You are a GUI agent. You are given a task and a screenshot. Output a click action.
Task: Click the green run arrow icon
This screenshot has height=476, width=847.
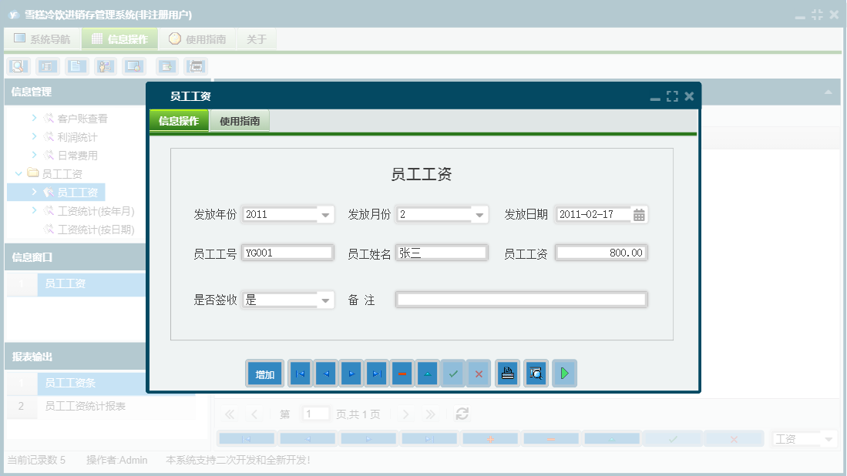(564, 373)
